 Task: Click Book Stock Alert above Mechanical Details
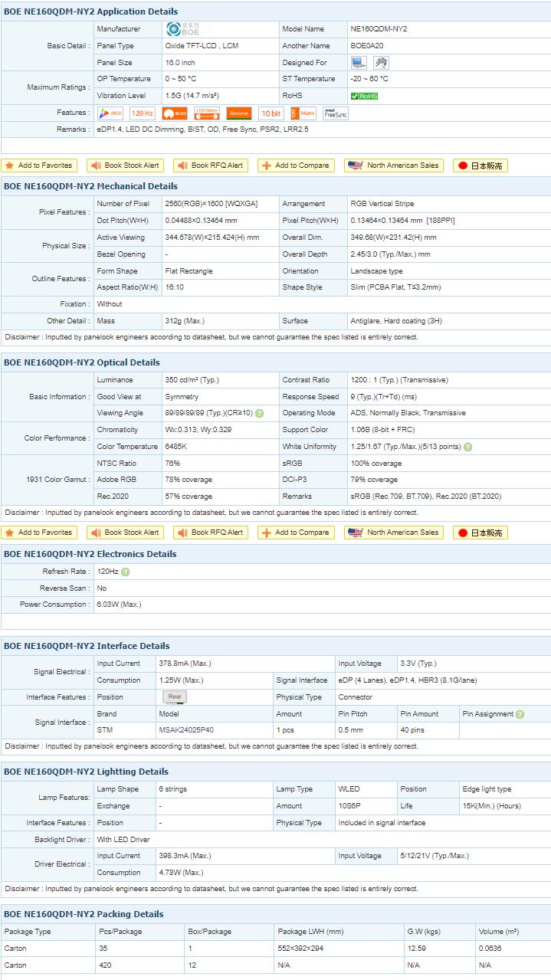(x=126, y=166)
